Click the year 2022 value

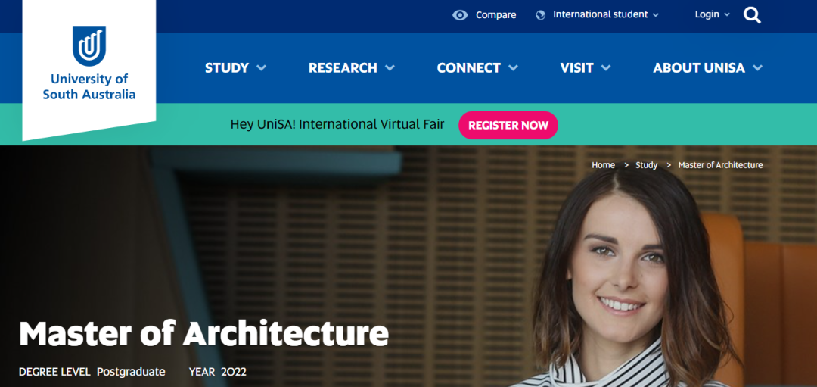point(234,372)
